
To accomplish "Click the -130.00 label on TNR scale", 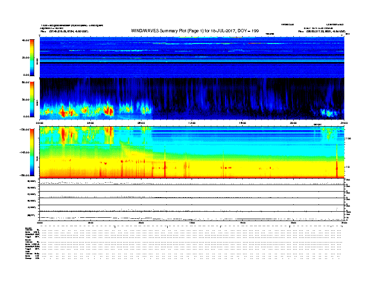I will click(25, 129).
